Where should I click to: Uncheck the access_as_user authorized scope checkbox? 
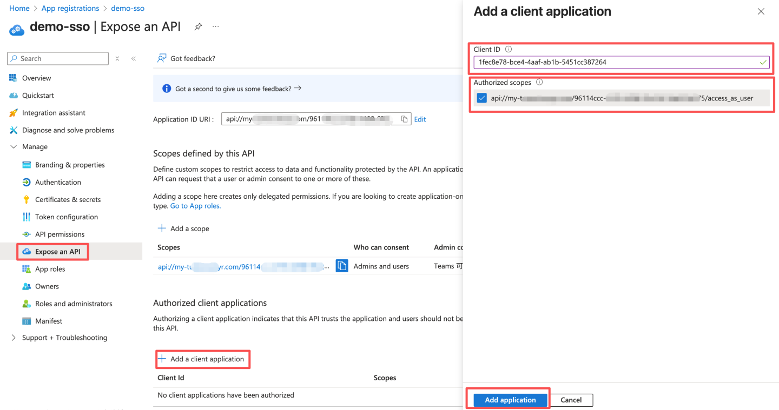pos(481,98)
